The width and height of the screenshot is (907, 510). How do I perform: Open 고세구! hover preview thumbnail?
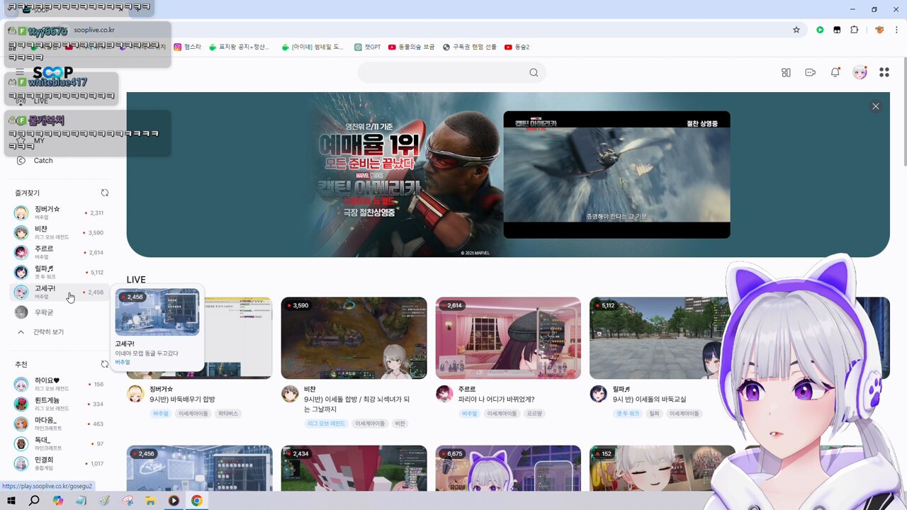tap(157, 312)
